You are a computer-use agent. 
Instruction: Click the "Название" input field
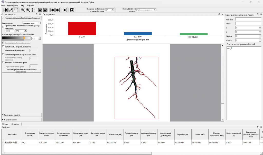click(248, 19)
